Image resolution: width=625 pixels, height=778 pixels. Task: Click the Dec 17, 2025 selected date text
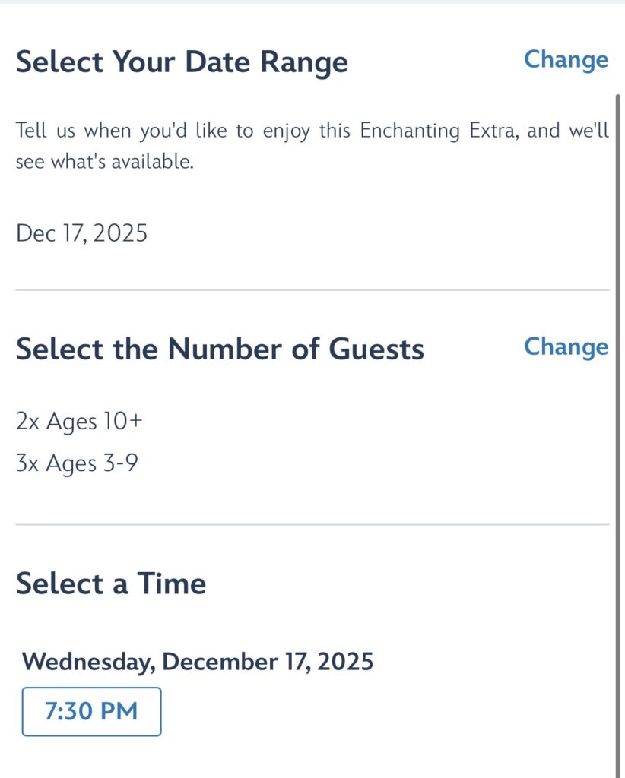pos(81,233)
